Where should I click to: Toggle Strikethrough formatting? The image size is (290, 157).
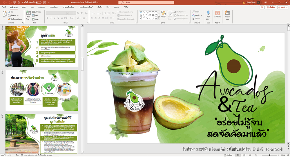(x=61, y=18)
